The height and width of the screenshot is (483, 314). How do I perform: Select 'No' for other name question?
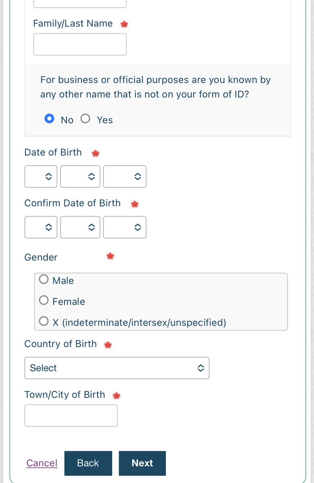(49, 119)
